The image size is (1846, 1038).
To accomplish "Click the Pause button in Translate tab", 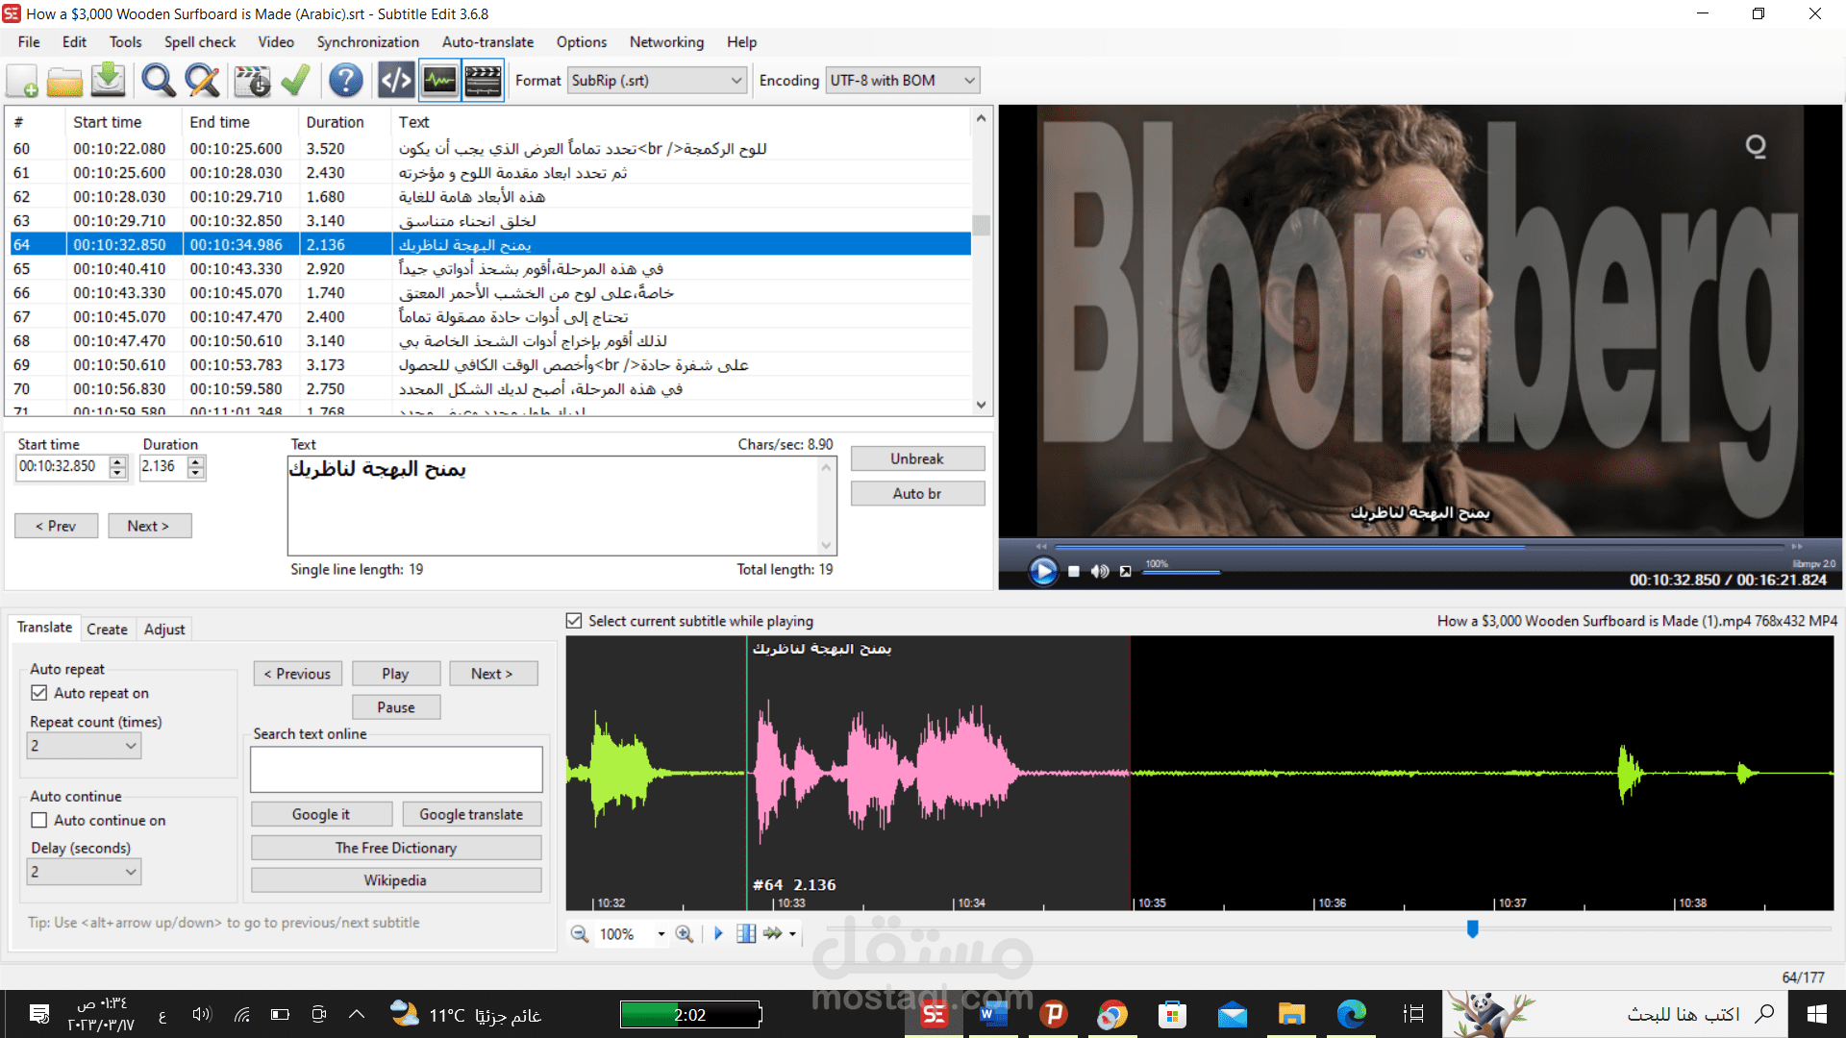I will [396, 707].
